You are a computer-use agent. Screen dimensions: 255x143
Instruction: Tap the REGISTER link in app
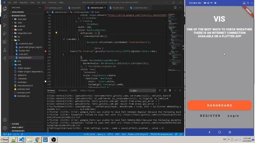(210, 116)
